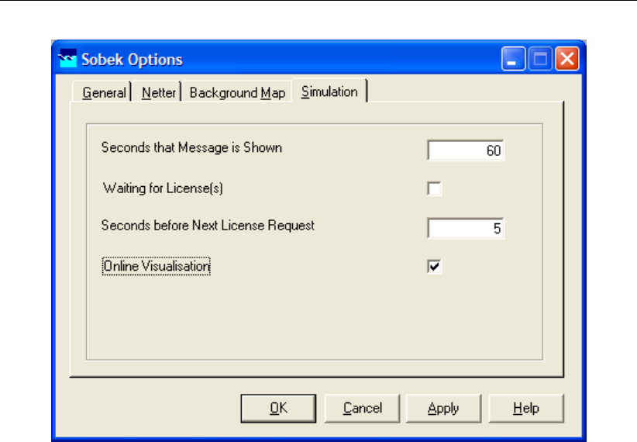
Task: Select the Background Map tab
Action: click(x=237, y=92)
